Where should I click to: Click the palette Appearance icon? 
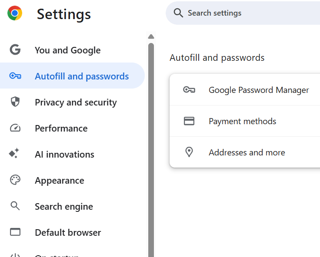point(15,180)
